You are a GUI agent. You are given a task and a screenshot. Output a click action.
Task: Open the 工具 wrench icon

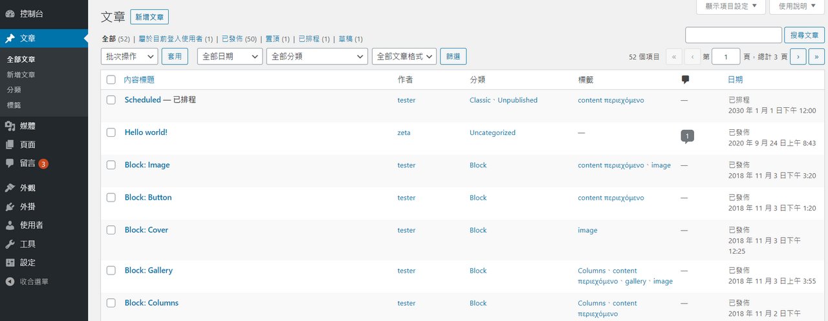click(x=10, y=244)
